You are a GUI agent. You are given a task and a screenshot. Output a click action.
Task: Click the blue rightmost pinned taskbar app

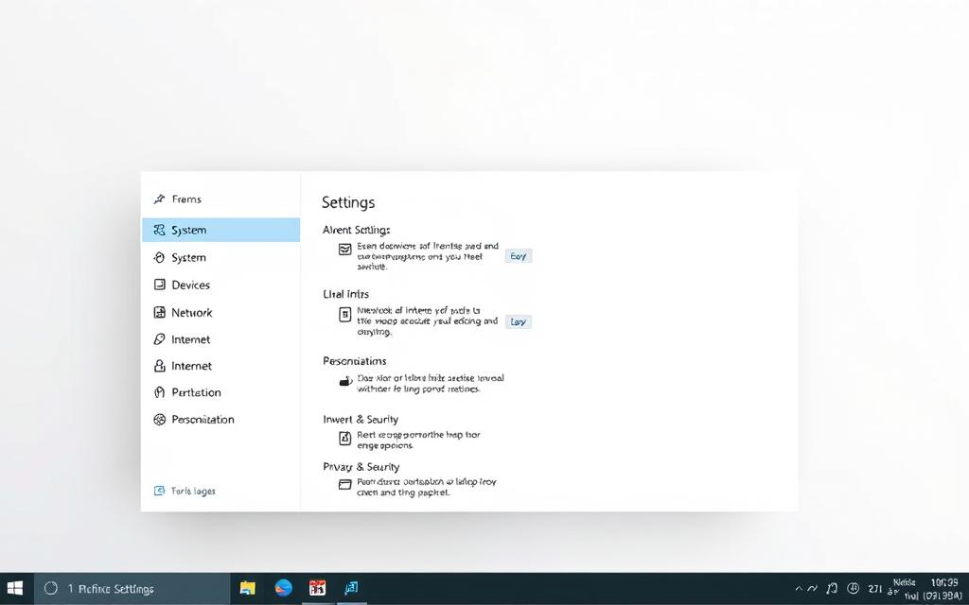tap(352, 588)
